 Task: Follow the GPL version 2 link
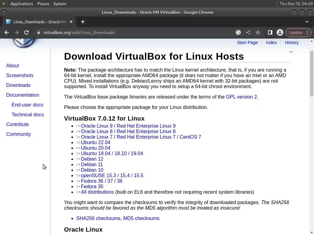(x=241, y=97)
